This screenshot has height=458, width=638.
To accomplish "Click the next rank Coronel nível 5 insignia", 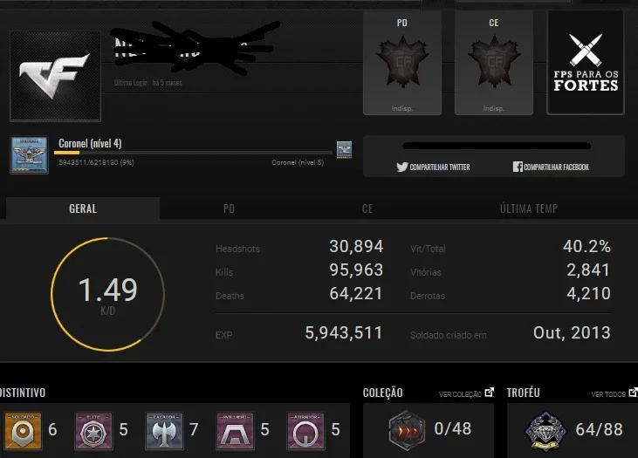I will point(344,150).
